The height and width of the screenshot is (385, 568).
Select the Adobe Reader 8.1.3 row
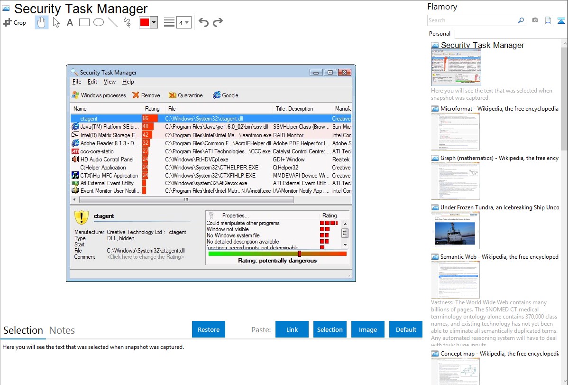pyautogui.click(x=211, y=143)
